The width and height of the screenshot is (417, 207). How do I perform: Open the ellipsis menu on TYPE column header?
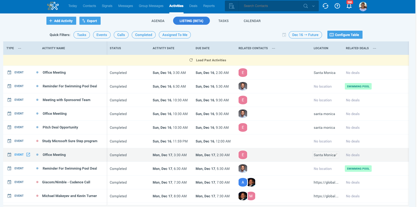click(19, 48)
